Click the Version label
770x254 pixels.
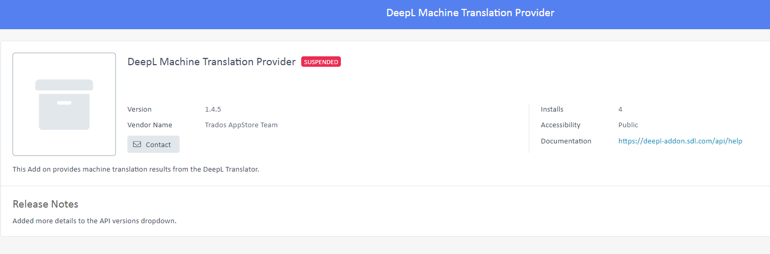tap(139, 110)
